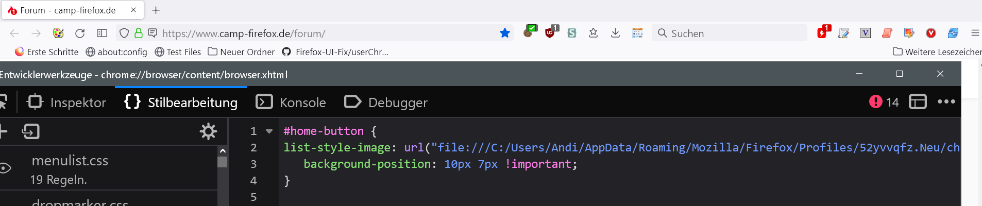Toggle the tracking protection shield
982x206 pixels.
point(124,33)
